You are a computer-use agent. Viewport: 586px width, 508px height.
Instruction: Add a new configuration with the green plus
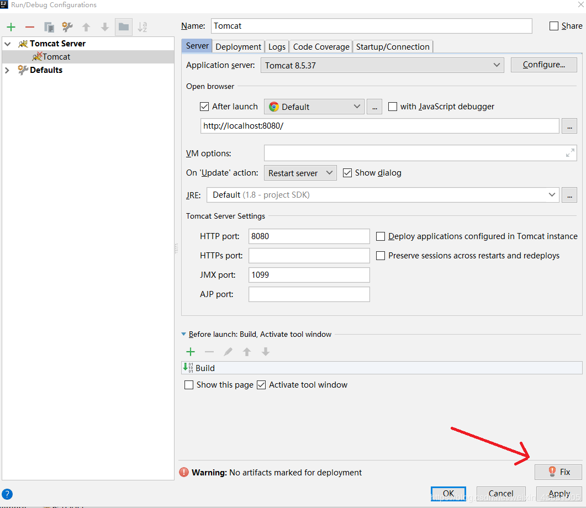(x=11, y=27)
